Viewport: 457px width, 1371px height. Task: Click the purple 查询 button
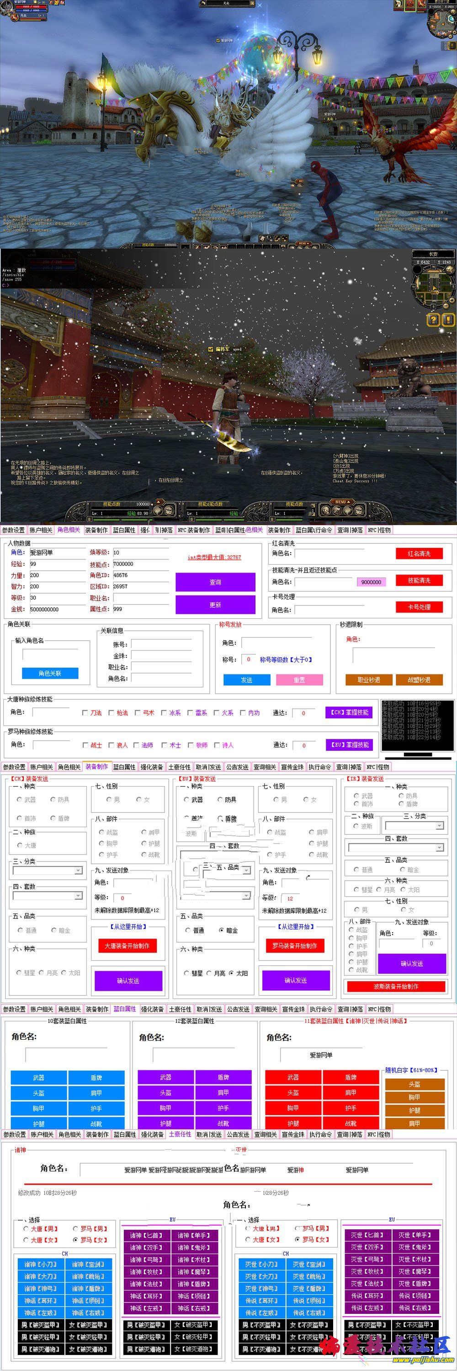pyautogui.click(x=215, y=582)
